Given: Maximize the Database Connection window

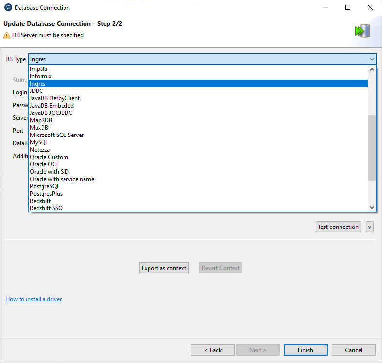Looking at the screenshot, I should (x=348, y=7).
